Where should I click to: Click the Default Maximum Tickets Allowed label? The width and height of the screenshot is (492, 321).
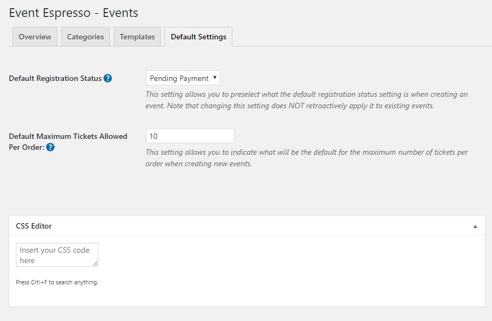[x=68, y=142]
